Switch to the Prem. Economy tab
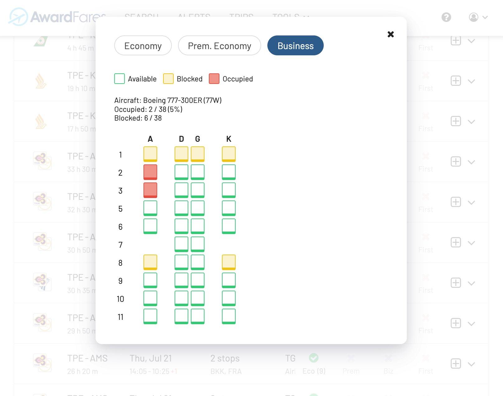Viewport: 503px width, 396px height. [219, 45]
